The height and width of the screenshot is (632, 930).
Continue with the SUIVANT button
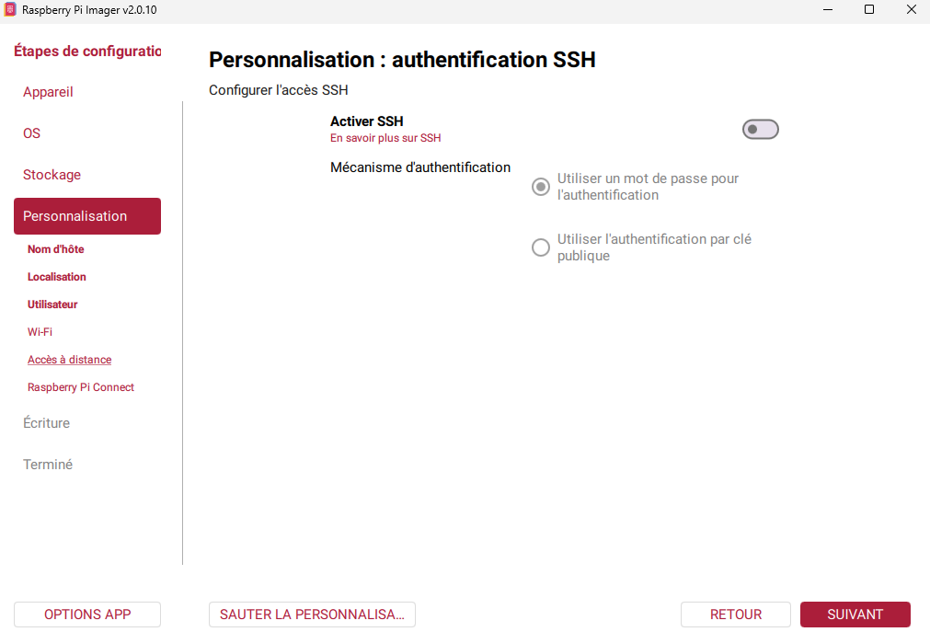855,615
